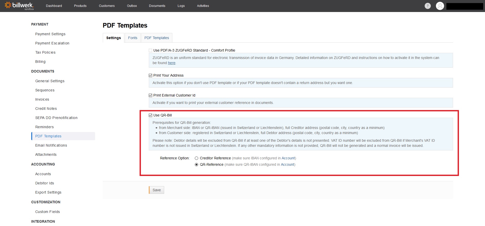Open Payment Escalation in sidebar
Screen dimensions: 485x226
[52, 43]
